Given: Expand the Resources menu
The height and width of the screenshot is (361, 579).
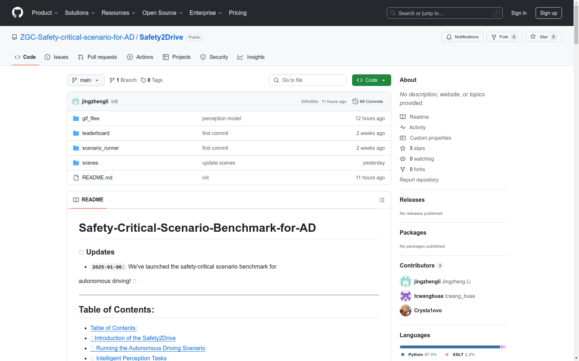Looking at the screenshot, I should (x=119, y=13).
